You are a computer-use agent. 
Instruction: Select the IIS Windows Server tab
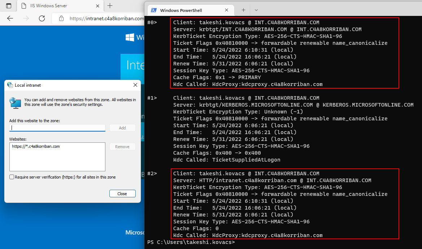(x=60, y=6)
